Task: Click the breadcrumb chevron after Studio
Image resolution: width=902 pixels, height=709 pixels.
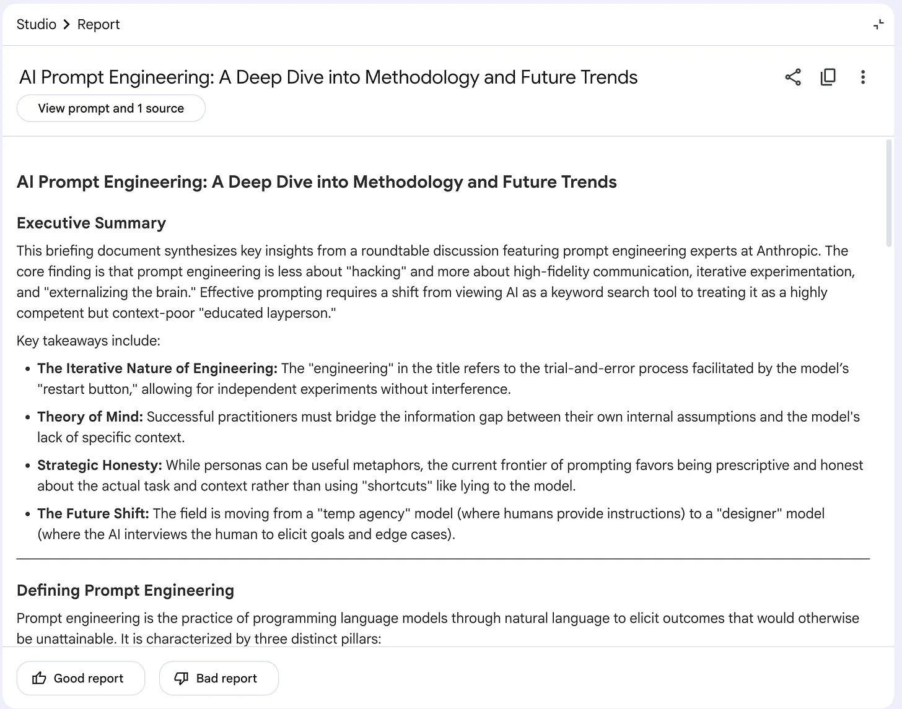Action: click(x=67, y=25)
